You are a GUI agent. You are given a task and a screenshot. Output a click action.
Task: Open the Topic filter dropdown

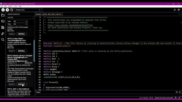20,24
